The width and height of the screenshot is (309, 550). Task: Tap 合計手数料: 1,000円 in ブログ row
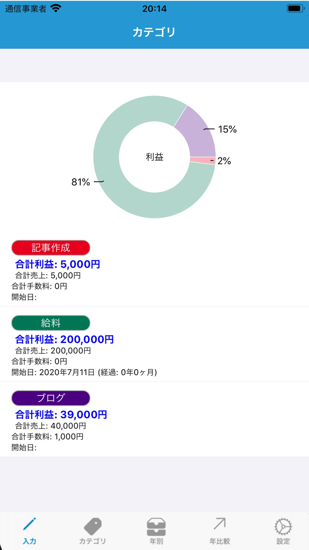(x=47, y=436)
